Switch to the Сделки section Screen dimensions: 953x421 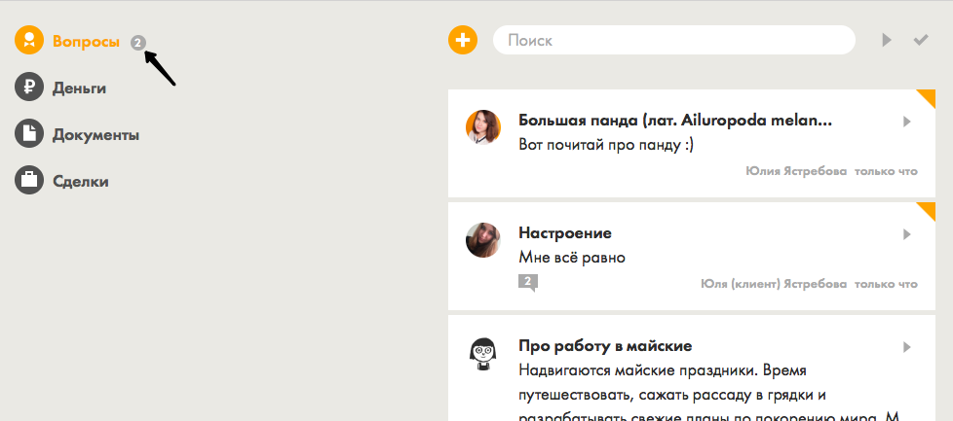[x=80, y=182]
